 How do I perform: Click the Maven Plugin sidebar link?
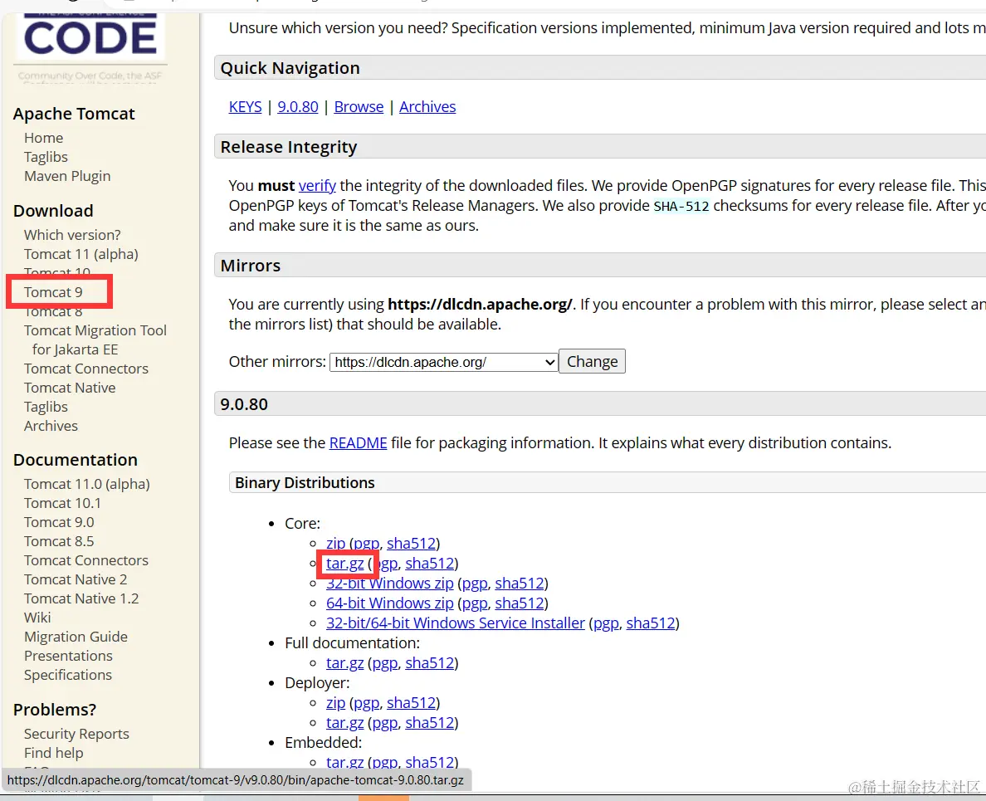66,176
